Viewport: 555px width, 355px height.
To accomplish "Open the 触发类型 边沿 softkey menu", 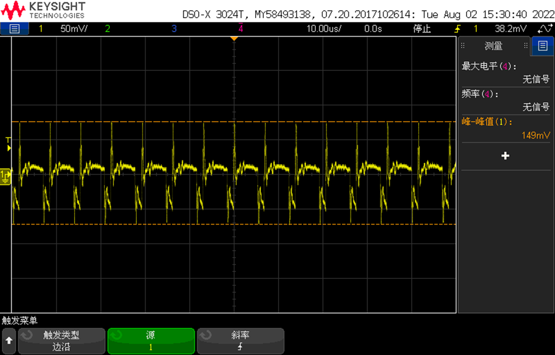I will pos(62,341).
